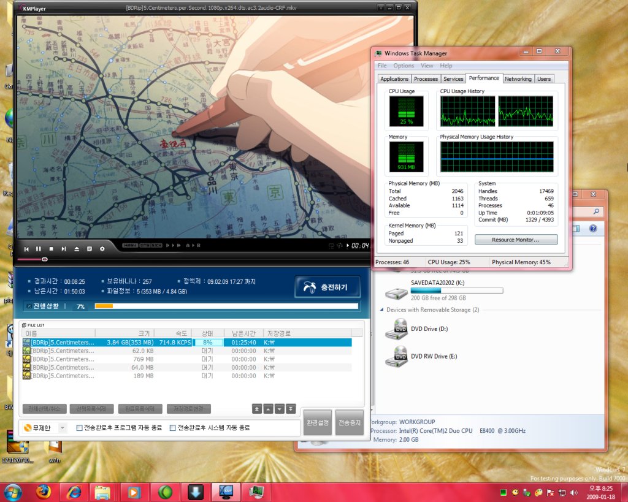Pause the video in KMPlayer
Screen dimensions: 628x502
[39, 249]
